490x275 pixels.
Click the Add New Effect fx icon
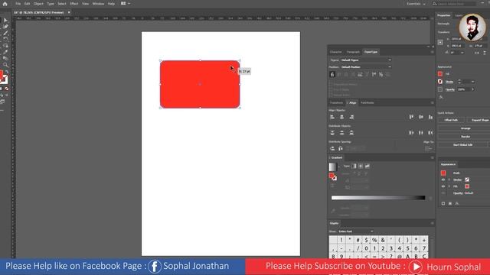pyautogui.click(x=457, y=203)
